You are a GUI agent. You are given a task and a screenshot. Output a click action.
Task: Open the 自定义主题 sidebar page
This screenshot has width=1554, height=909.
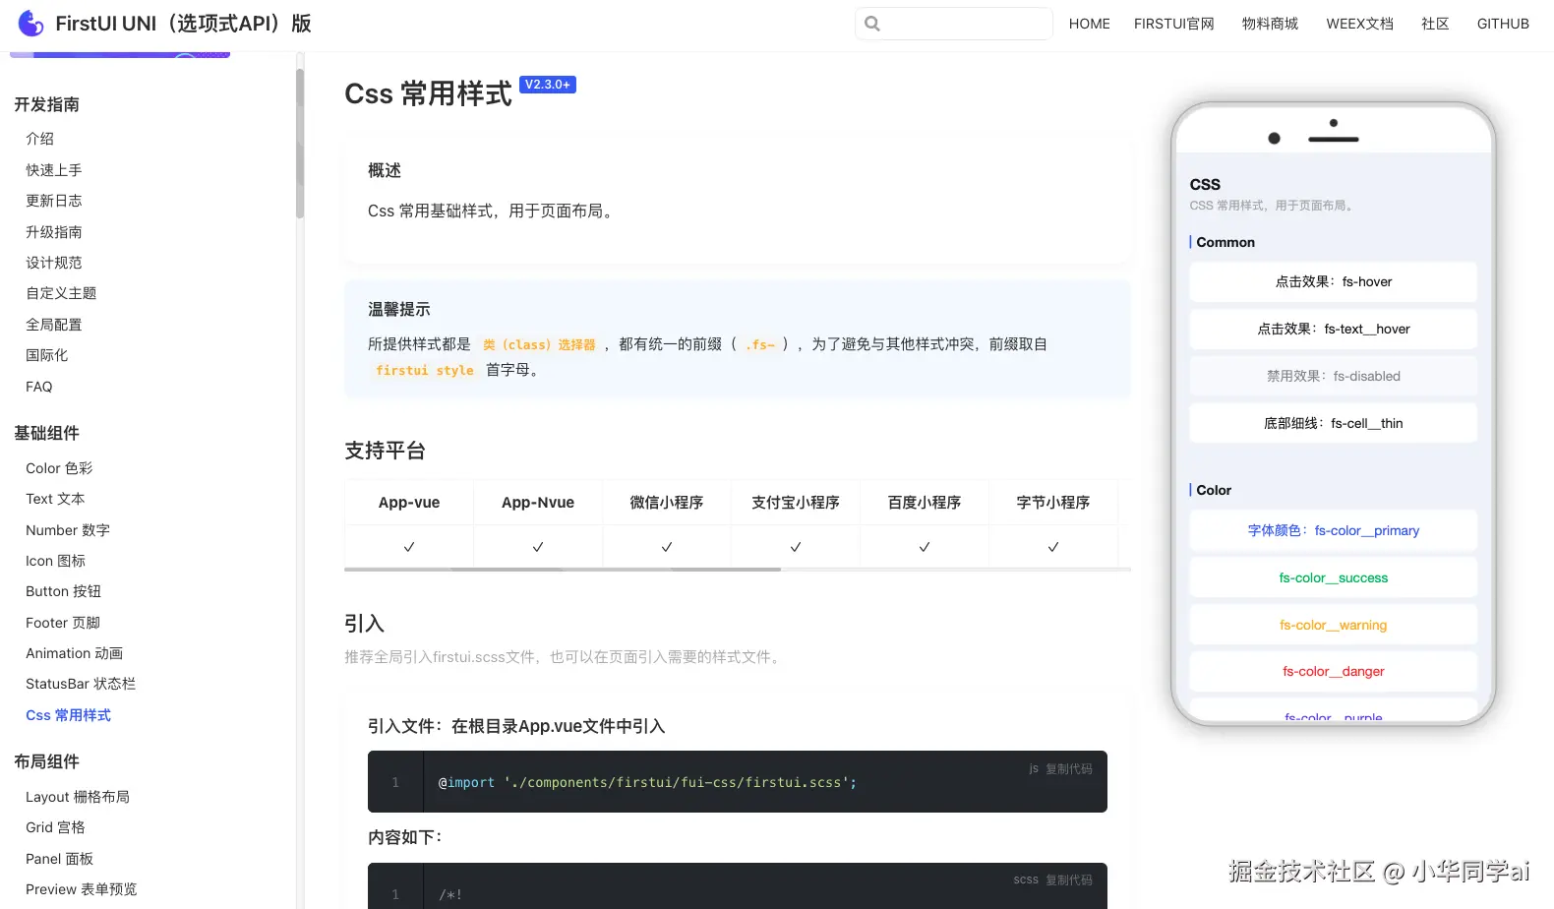(61, 293)
